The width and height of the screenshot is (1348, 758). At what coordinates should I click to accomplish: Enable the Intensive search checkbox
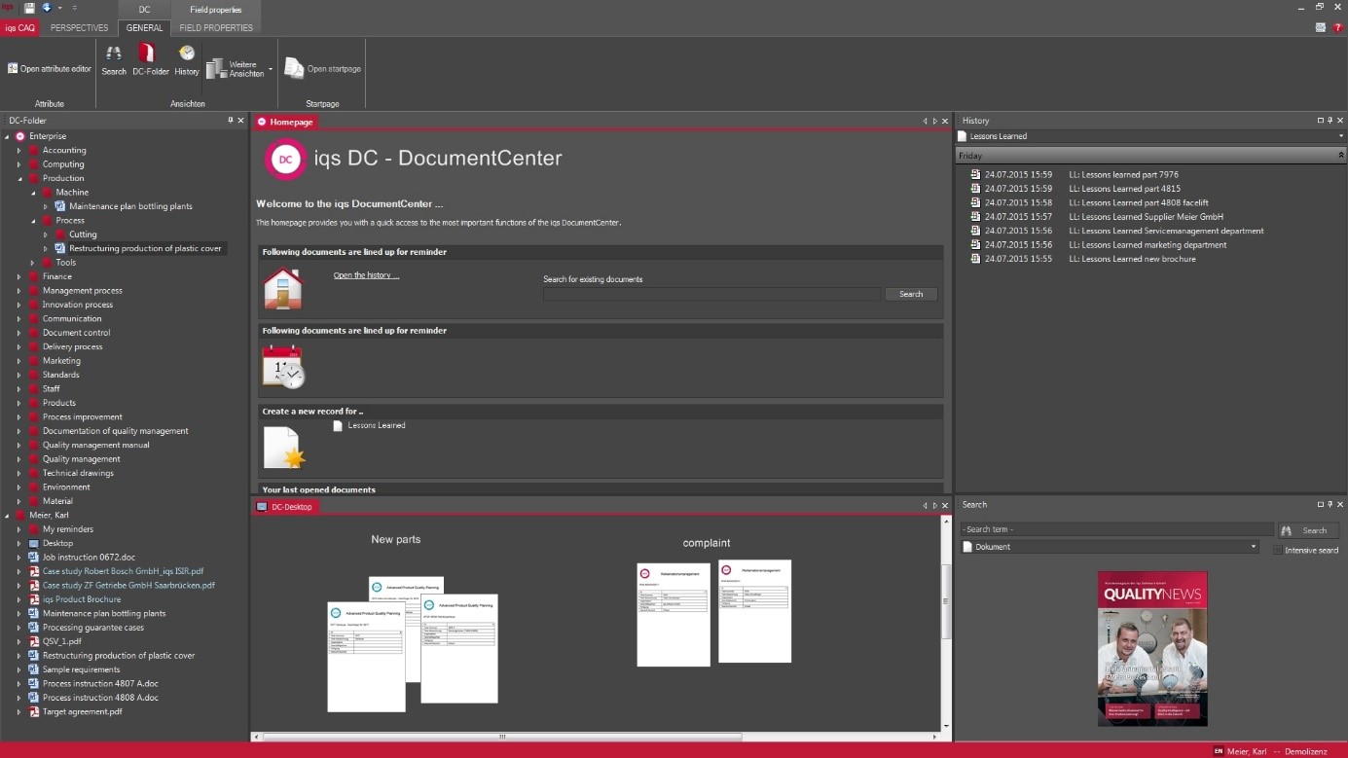(1278, 551)
